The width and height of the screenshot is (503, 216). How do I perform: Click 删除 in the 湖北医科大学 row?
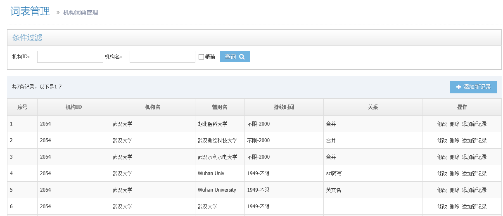454,124
